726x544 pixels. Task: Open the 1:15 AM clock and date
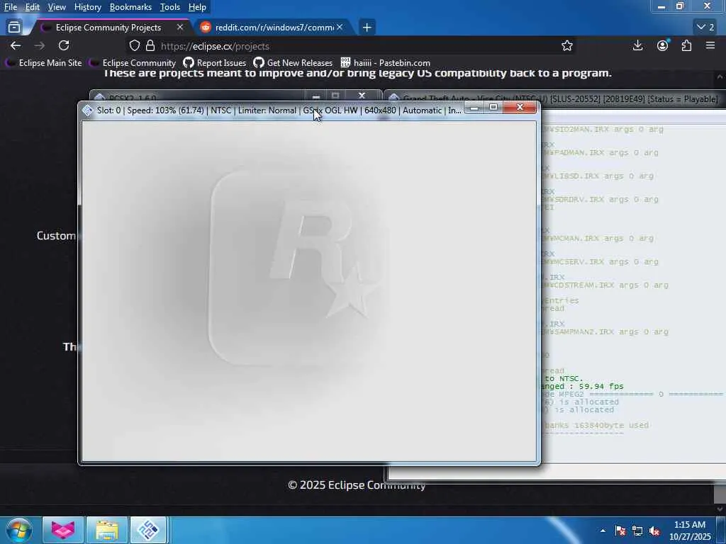[689, 531]
